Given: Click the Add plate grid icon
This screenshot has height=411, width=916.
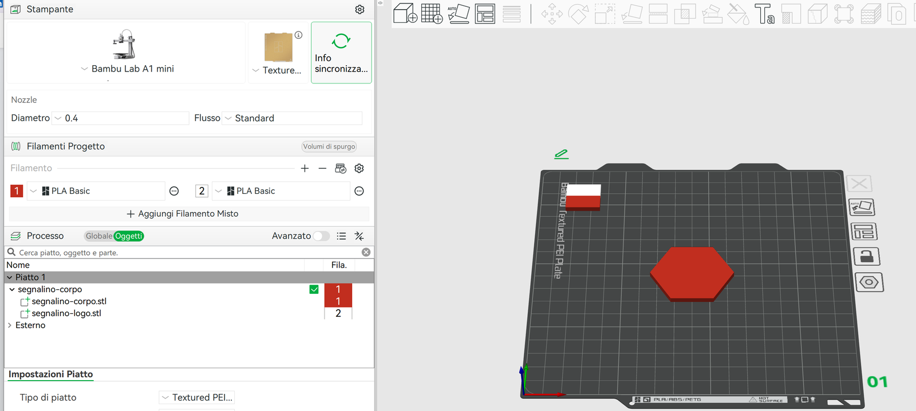Looking at the screenshot, I should (432, 13).
